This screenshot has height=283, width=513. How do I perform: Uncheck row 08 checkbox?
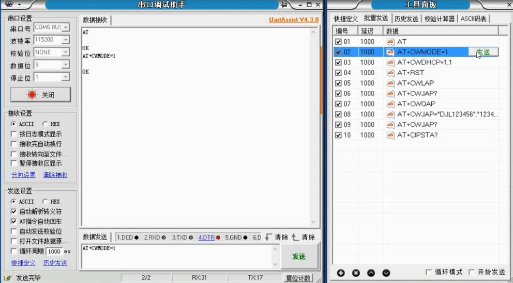338,114
